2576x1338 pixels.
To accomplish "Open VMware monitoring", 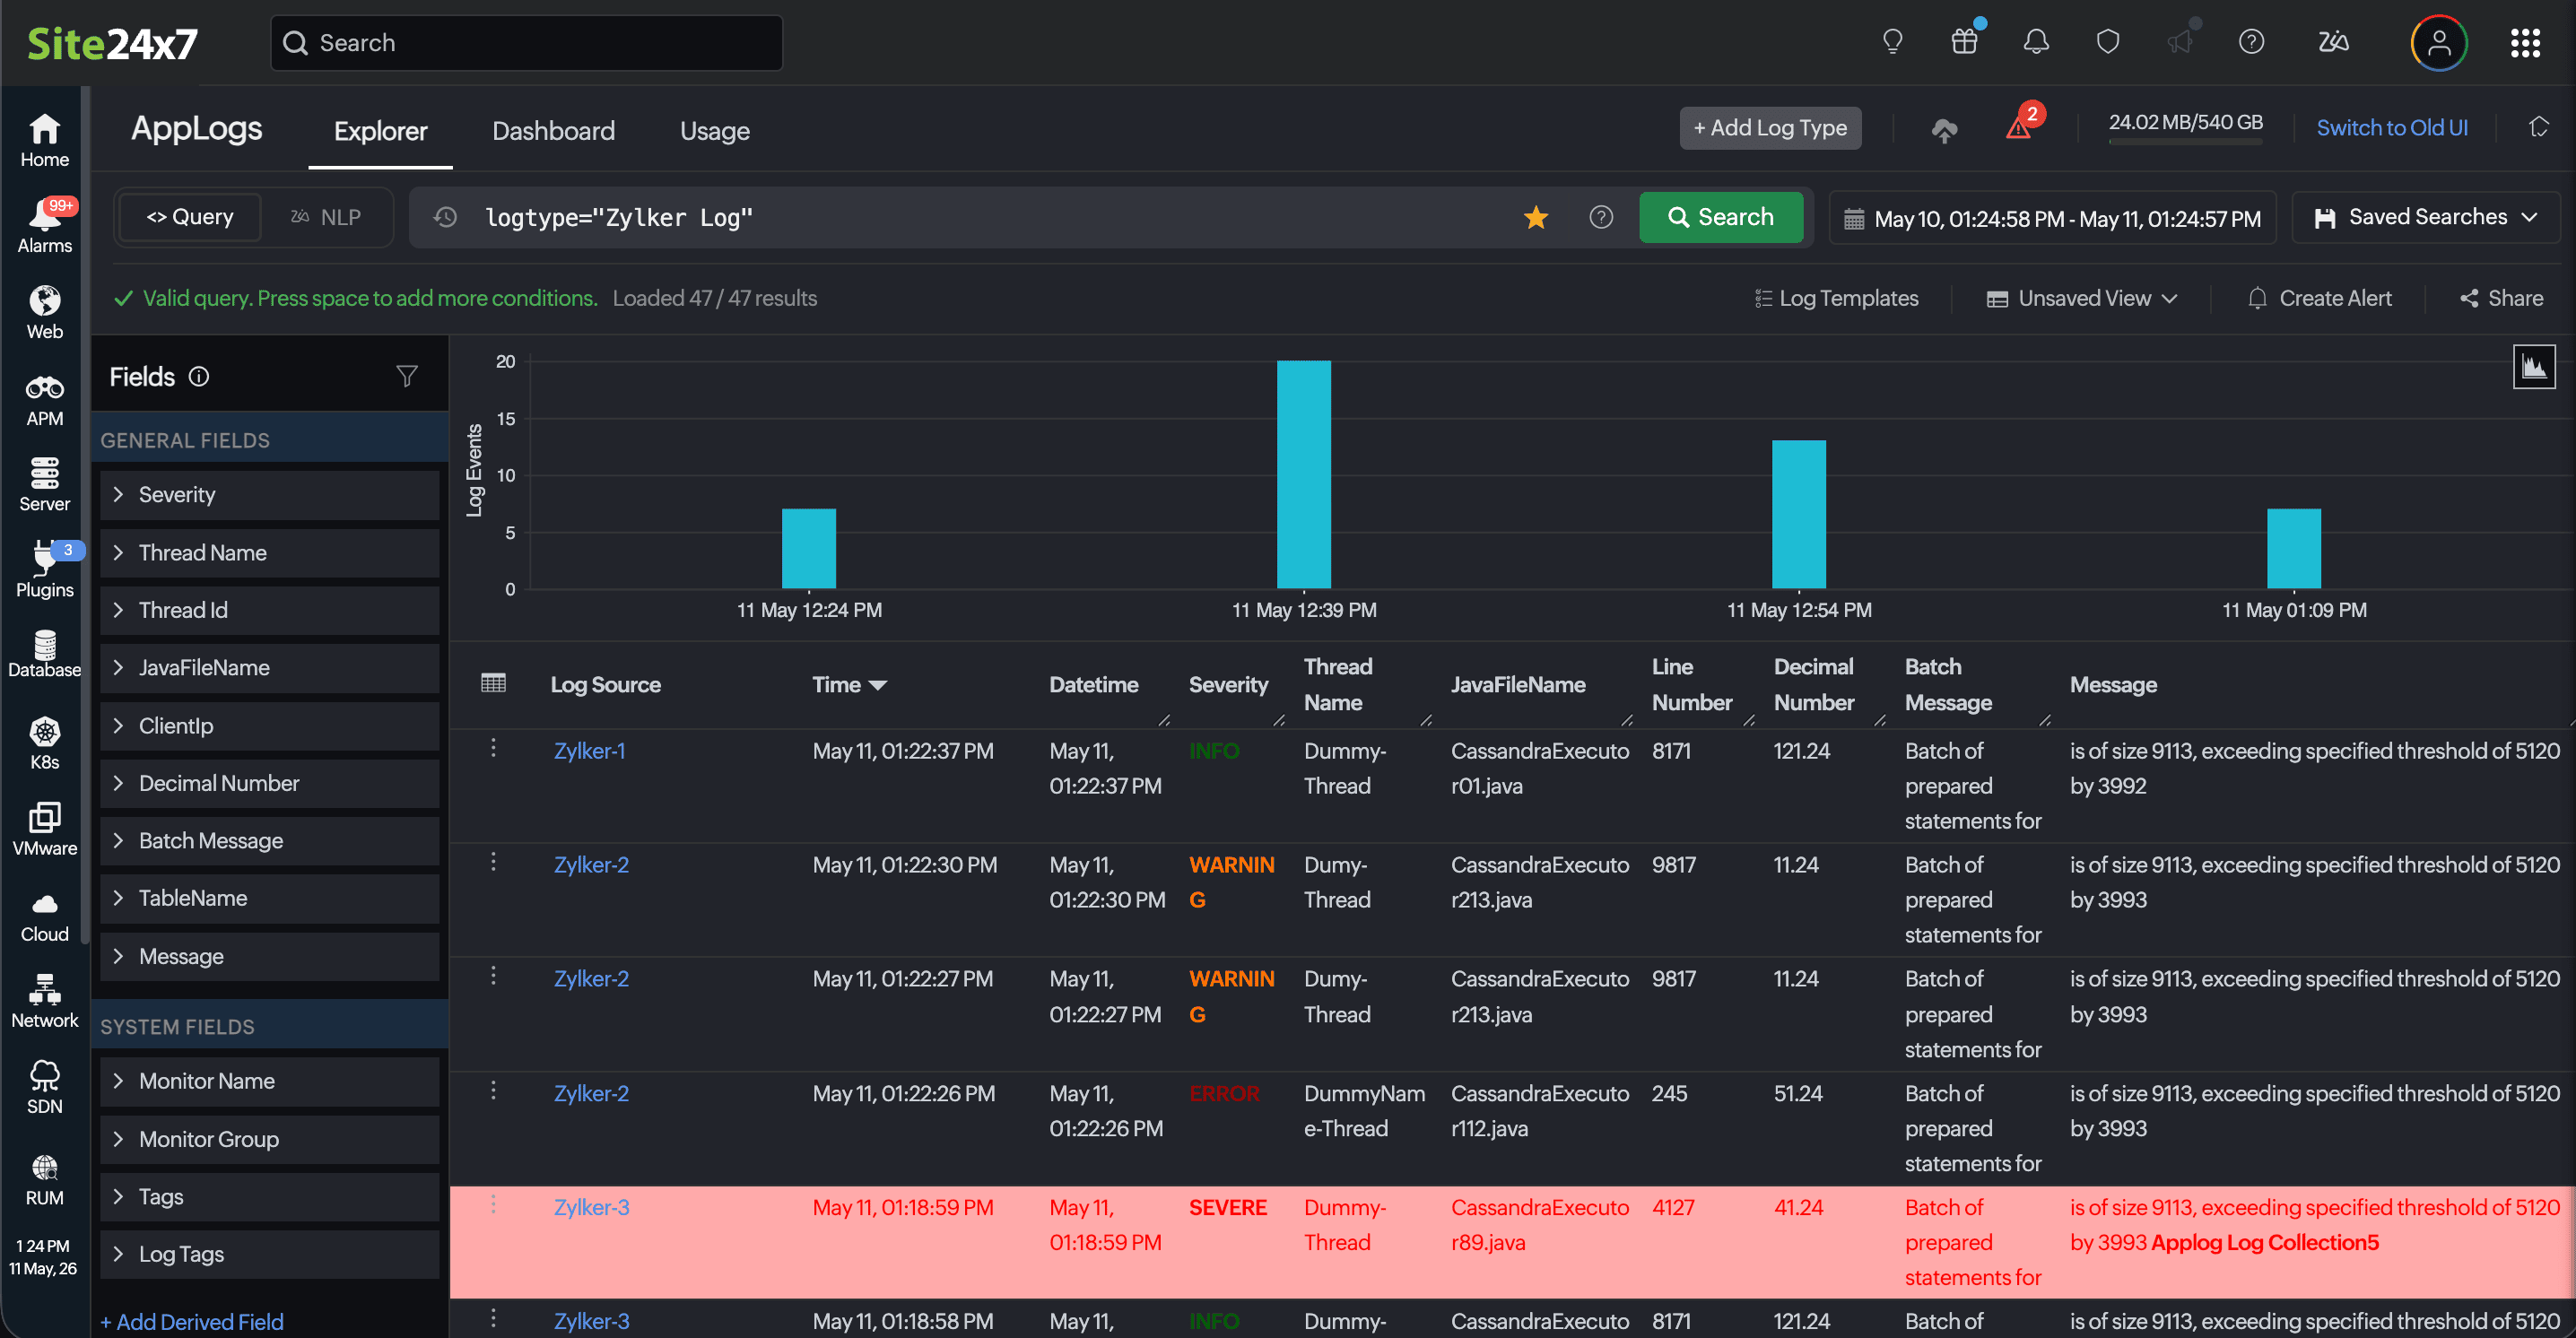I will tap(44, 829).
